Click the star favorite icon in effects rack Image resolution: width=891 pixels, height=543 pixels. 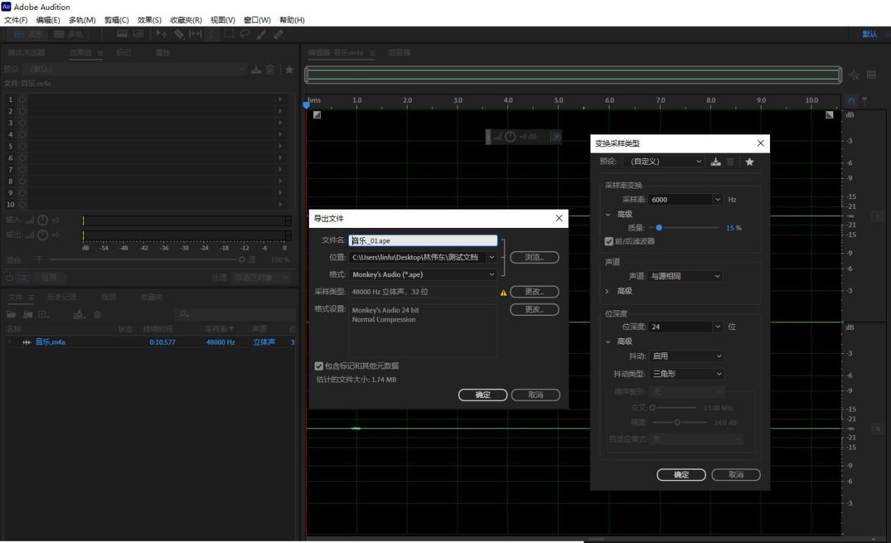pyautogui.click(x=289, y=69)
